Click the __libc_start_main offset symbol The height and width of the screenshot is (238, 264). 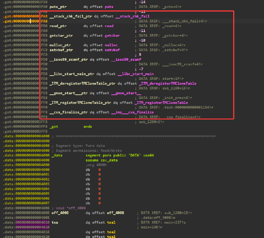point(136,74)
